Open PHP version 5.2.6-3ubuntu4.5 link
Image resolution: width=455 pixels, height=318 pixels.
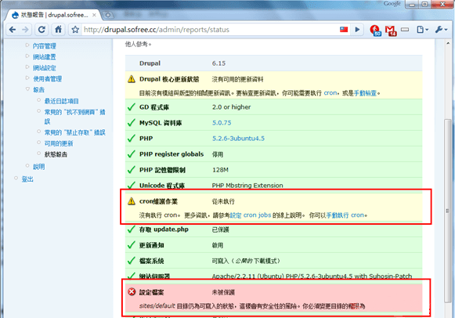pos(238,139)
